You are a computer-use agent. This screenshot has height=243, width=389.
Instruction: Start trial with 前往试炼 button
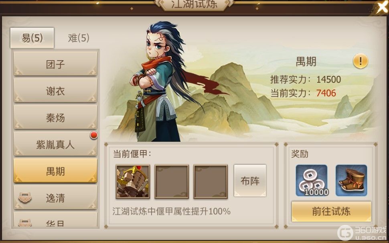coord(331,211)
